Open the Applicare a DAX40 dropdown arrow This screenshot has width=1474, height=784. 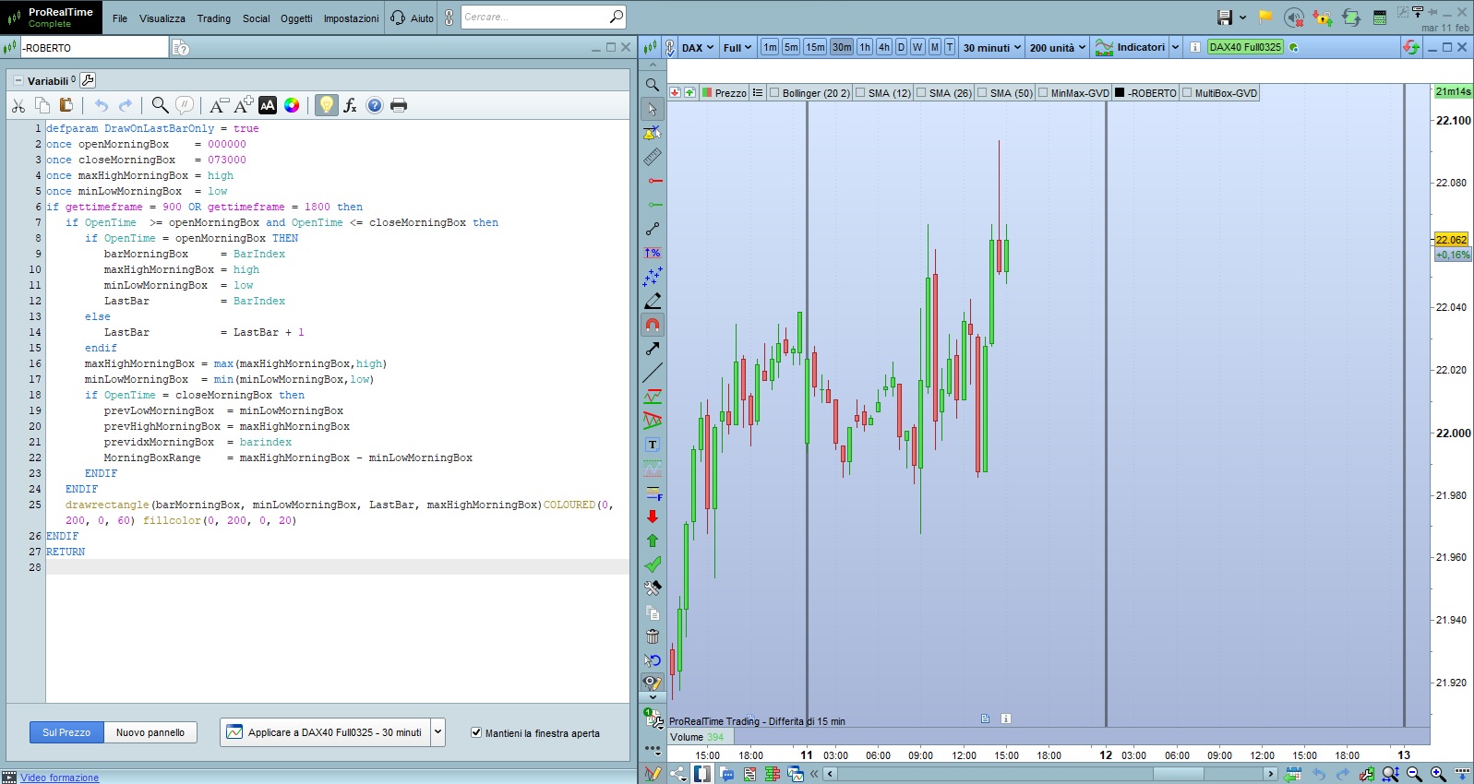pyautogui.click(x=438, y=732)
